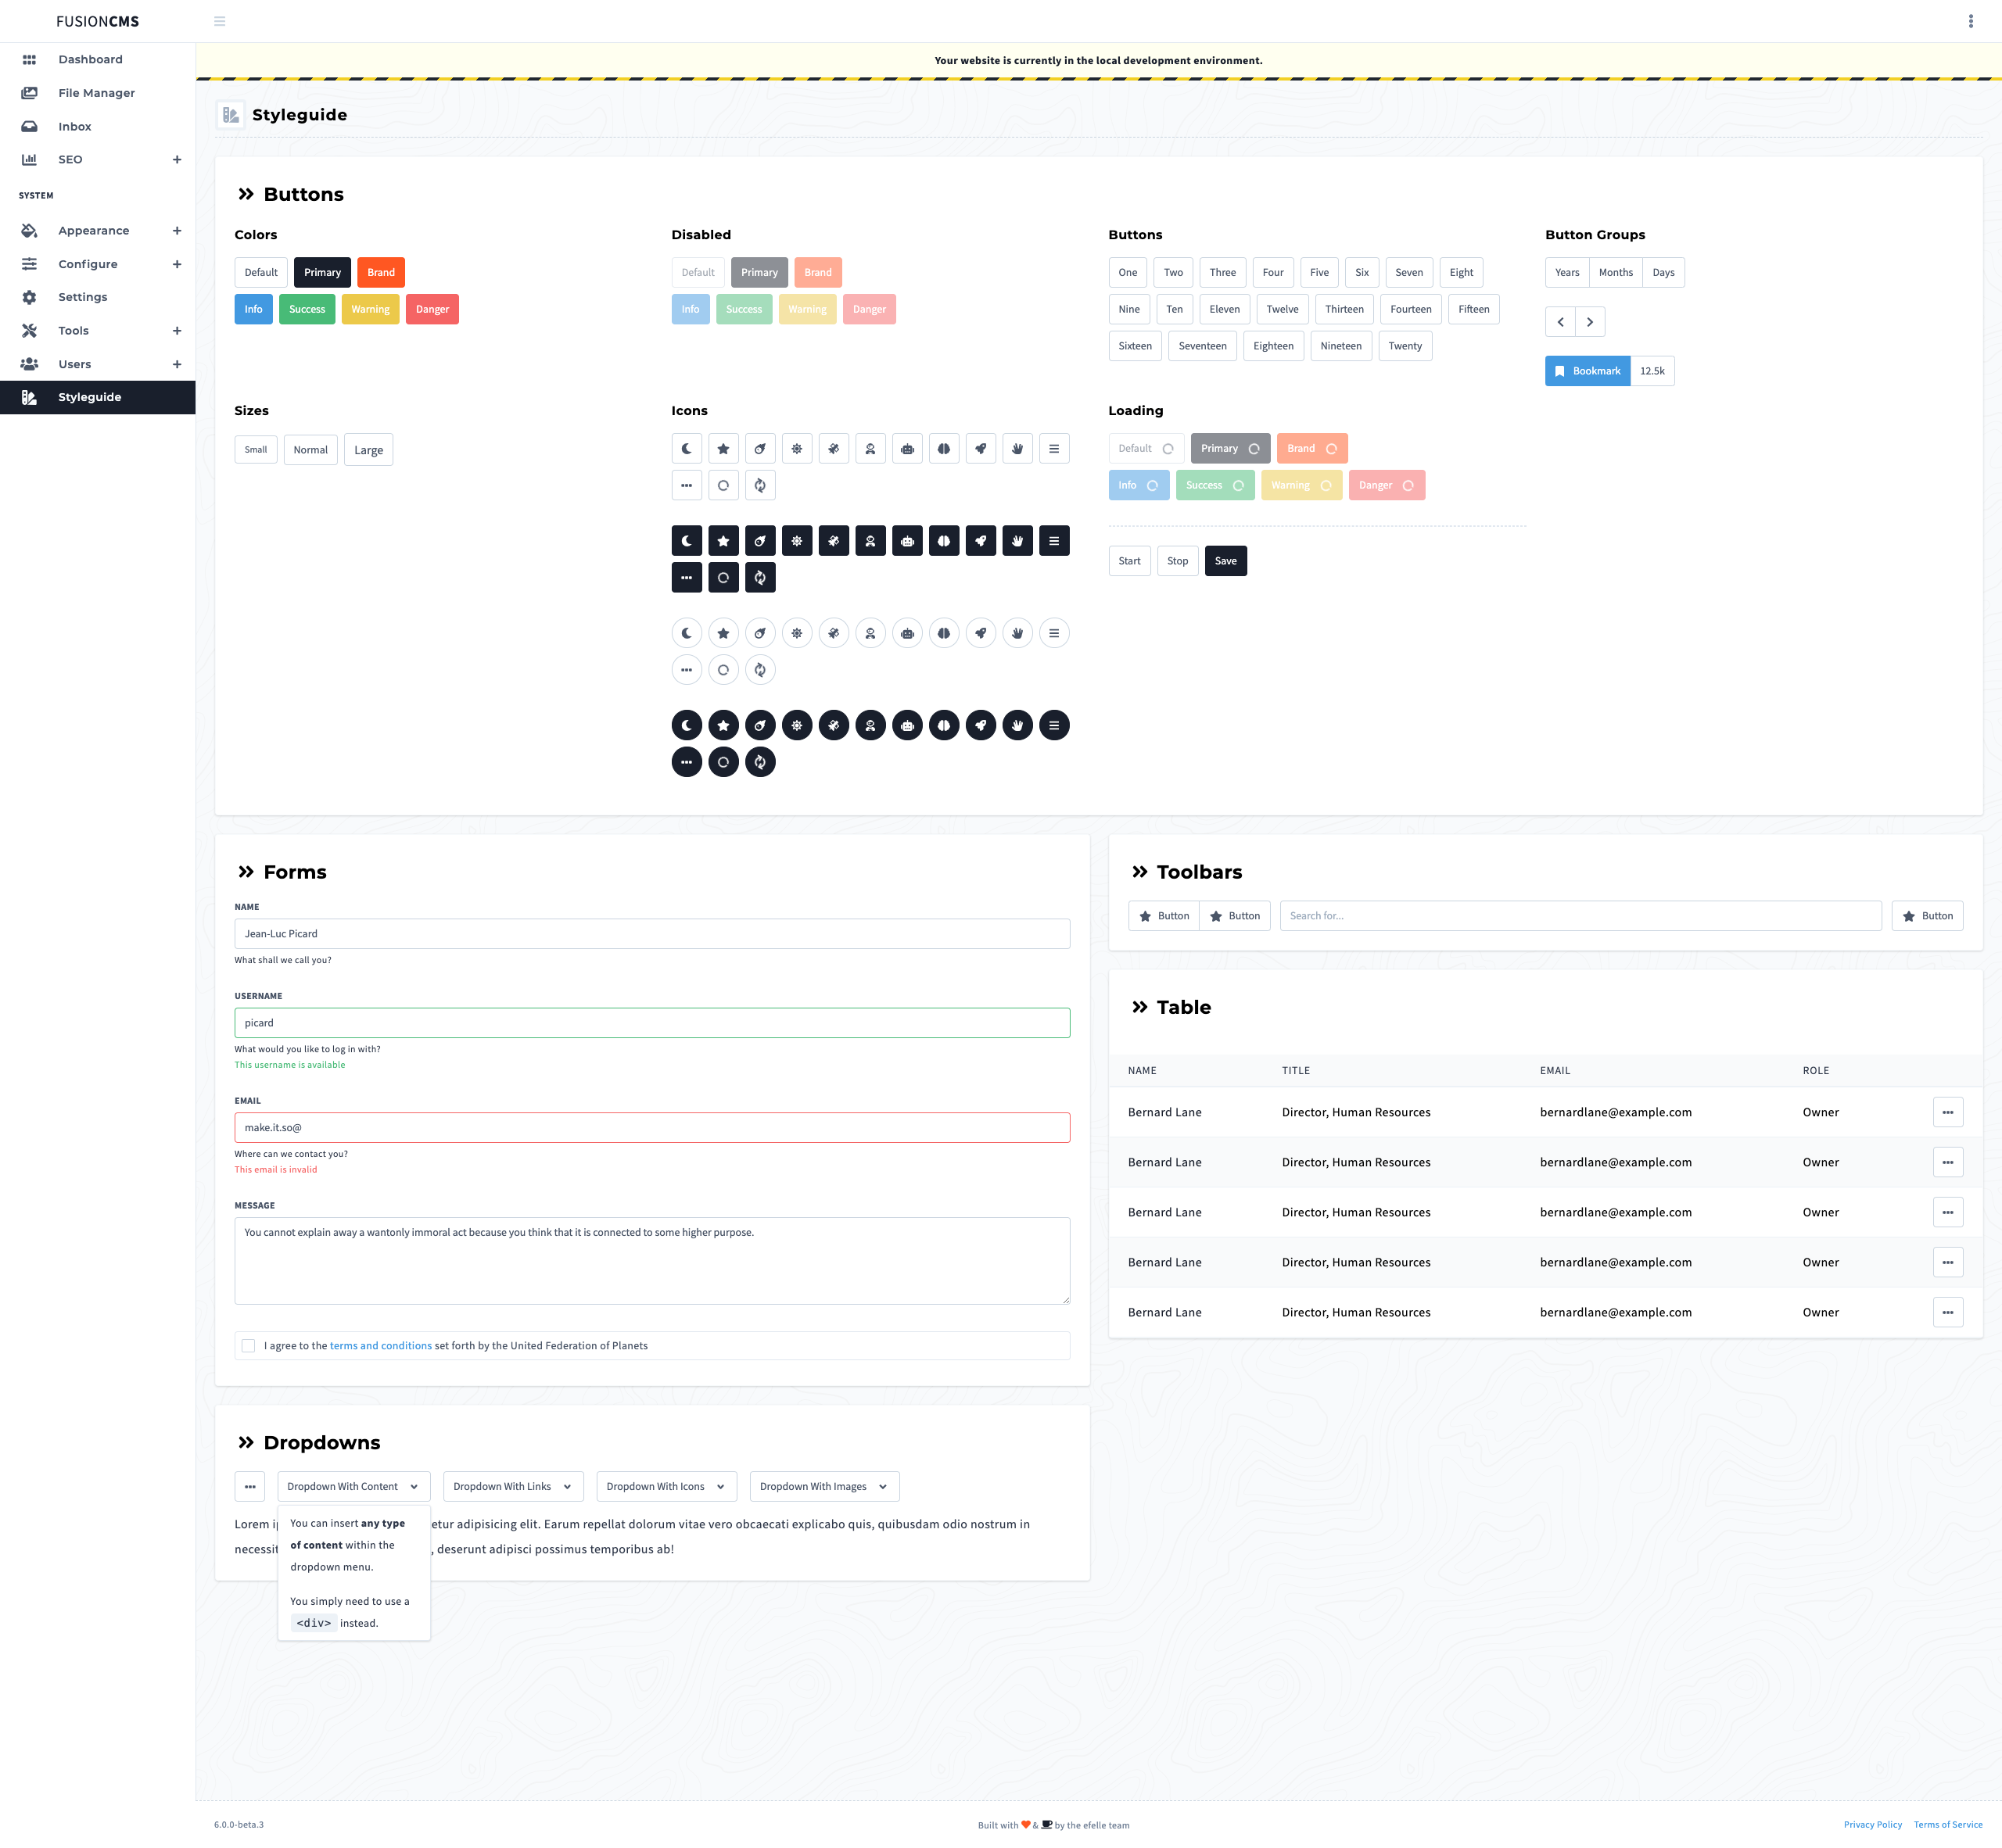Click the dark round robot icon button
This screenshot has height=1848, width=2002.
tap(906, 726)
